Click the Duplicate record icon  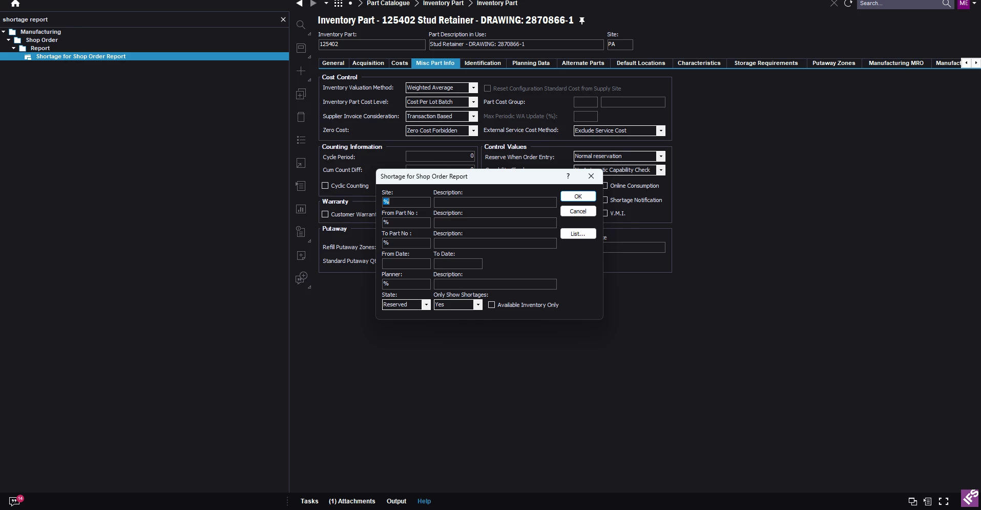pyautogui.click(x=301, y=94)
